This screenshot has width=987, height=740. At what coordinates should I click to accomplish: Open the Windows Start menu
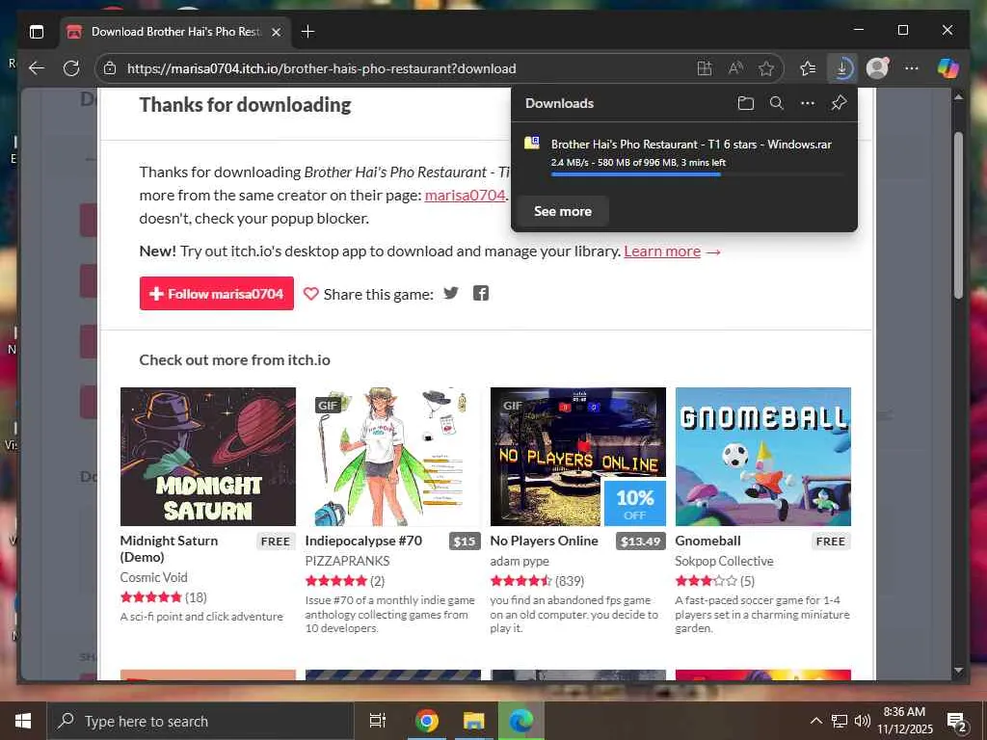coord(23,721)
